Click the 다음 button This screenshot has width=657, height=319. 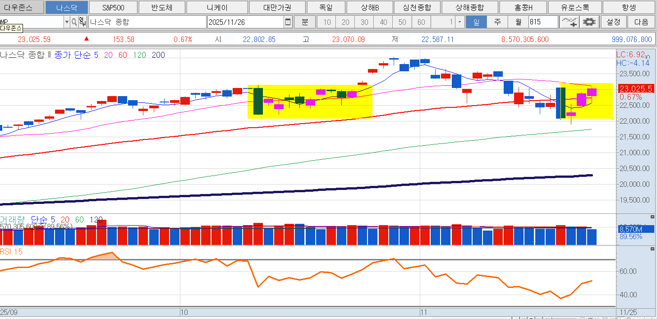641,22
